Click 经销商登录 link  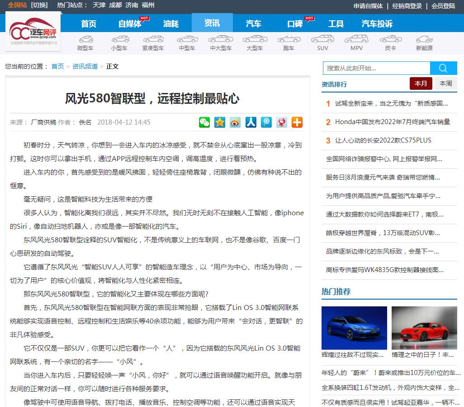(x=407, y=6)
